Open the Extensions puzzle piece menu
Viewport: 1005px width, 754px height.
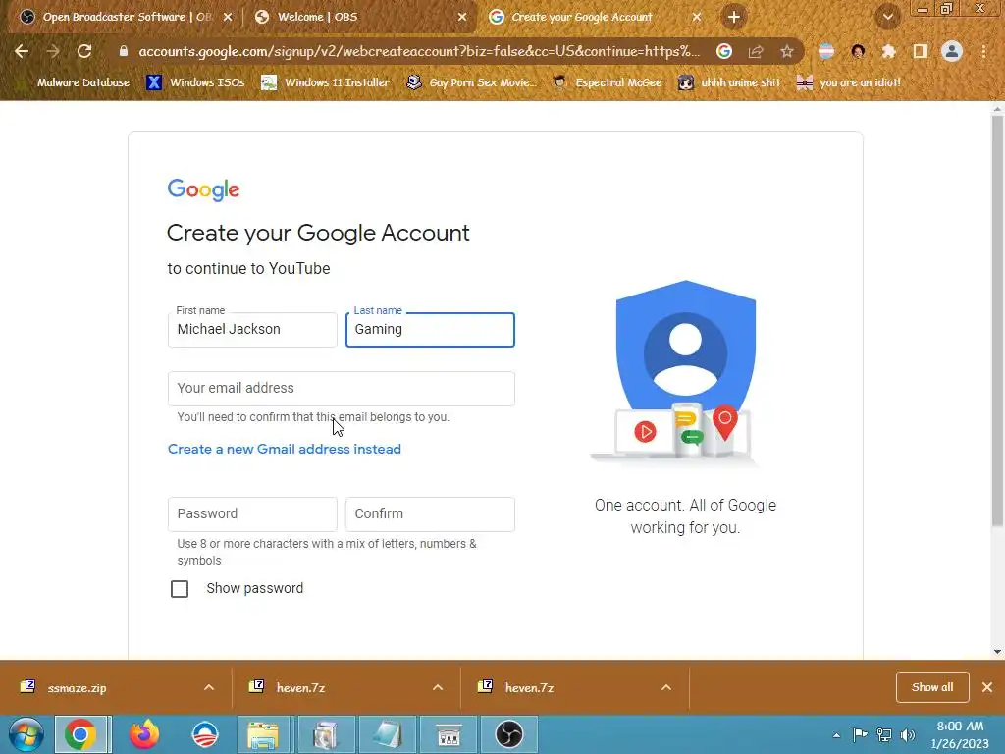[x=888, y=51]
